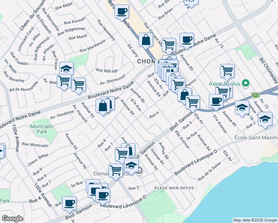Click the Av. Shorecrest label

pyautogui.click(x=113, y=80)
